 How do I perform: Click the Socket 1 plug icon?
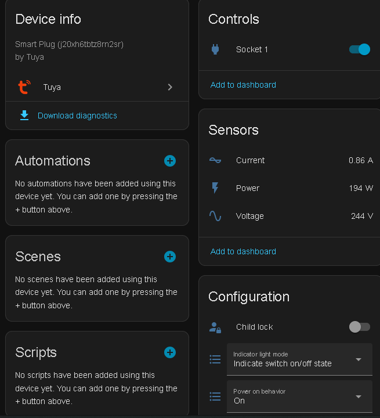[x=215, y=49]
